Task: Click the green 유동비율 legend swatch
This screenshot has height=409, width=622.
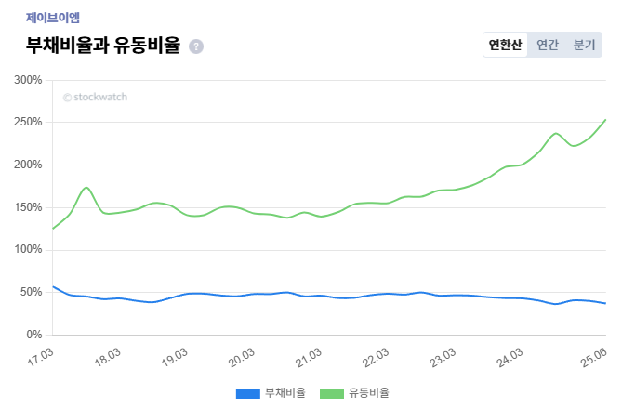Action: click(x=331, y=393)
